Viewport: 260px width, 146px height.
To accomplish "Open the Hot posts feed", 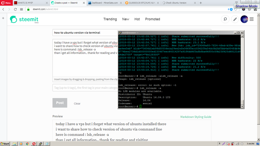I will point(137,19).
